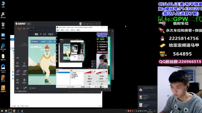202x113 pixels.
Task: Open the 库 tab in Steam
Action: [41, 34]
